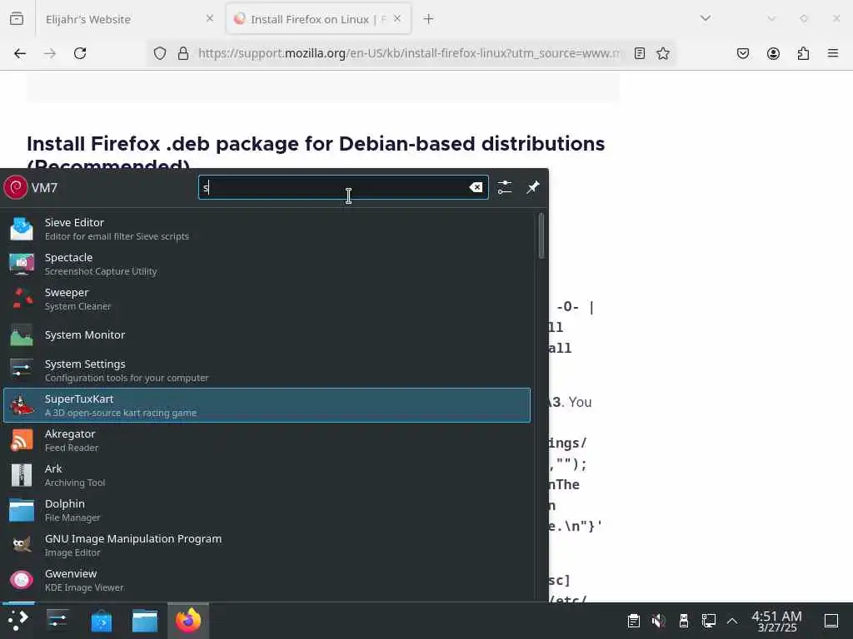Open Sweeper system cleaner
Image resolution: width=853 pixels, height=639 pixels.
pyautogui.click(x=267, y=299)
